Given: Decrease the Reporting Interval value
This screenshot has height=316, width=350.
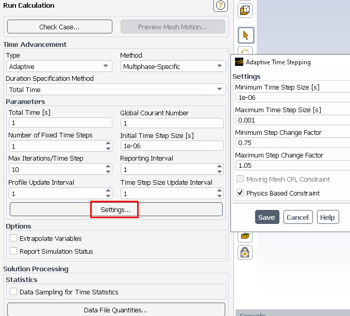Looking at the screenshot, I should (x=220, y=172).
